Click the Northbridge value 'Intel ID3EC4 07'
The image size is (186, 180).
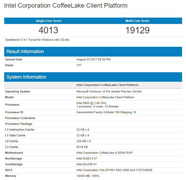click(x=87, y=159)
